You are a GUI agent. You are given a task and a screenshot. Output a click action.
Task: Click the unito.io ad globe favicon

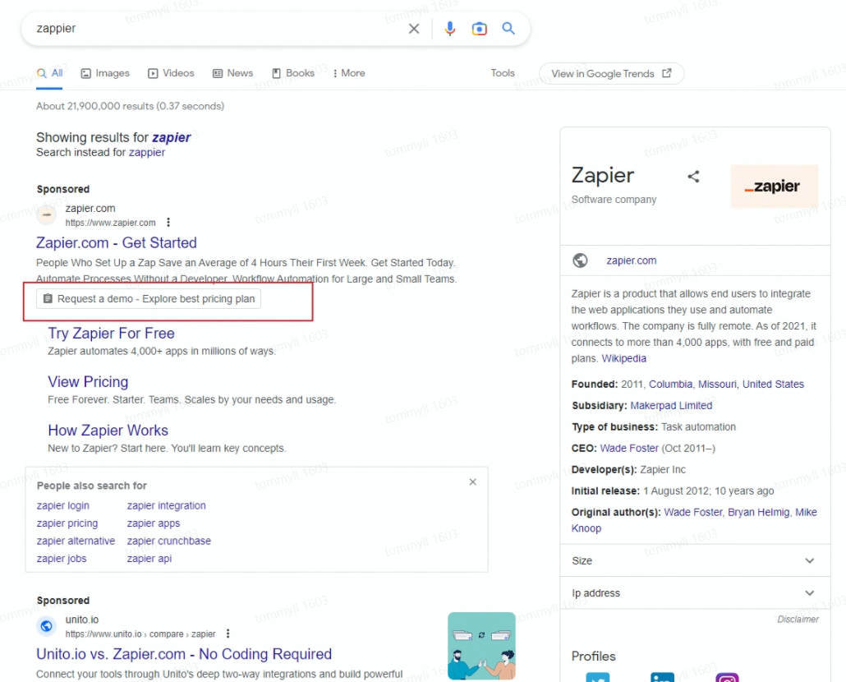pyautogui.click(x=46, y=626)
